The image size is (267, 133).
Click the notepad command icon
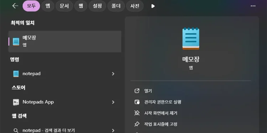[x=16, y=74]
